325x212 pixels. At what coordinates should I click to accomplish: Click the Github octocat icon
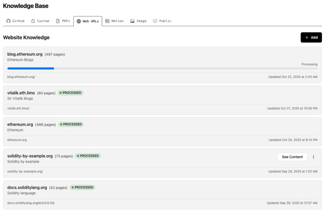(8, 21)
